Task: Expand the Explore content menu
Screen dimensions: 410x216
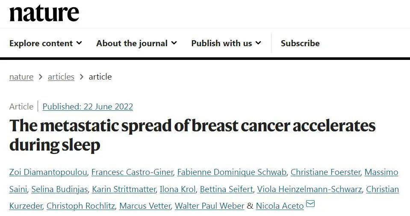Action: point(45,43)
